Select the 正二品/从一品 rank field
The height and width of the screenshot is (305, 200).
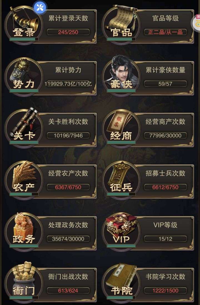[x=165, y=32]
